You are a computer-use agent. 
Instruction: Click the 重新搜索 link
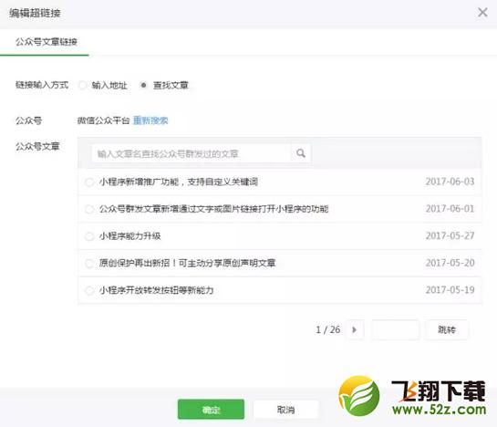point(150,120)
